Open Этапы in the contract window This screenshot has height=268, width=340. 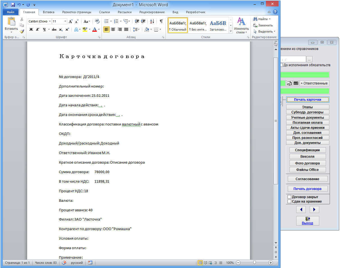[x=307, y=107]
